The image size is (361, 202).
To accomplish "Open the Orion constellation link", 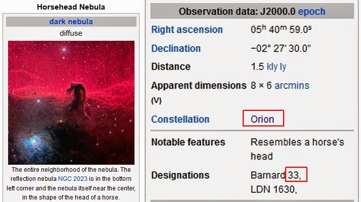I will point(262,119).
